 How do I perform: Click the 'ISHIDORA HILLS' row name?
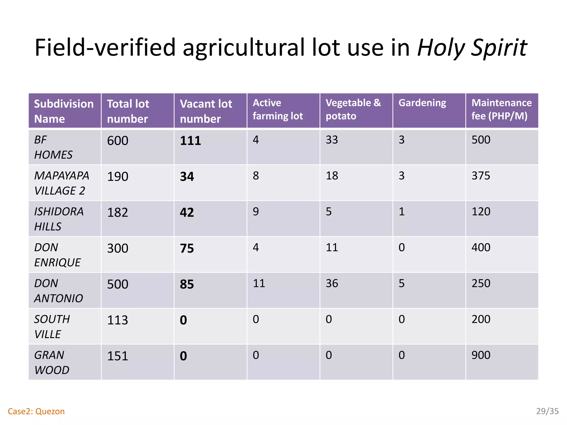[59, 219]
